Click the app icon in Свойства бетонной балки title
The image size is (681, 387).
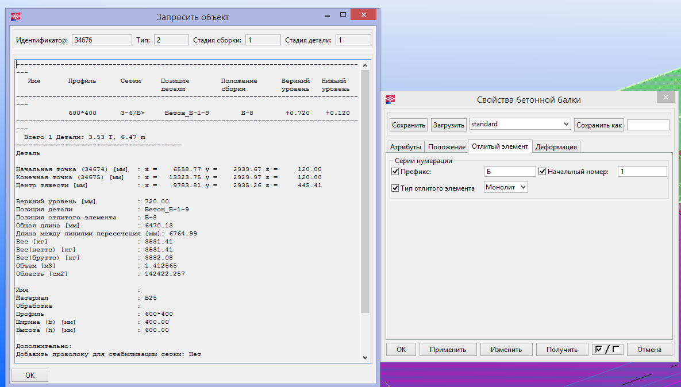click(x=390, y=99)
